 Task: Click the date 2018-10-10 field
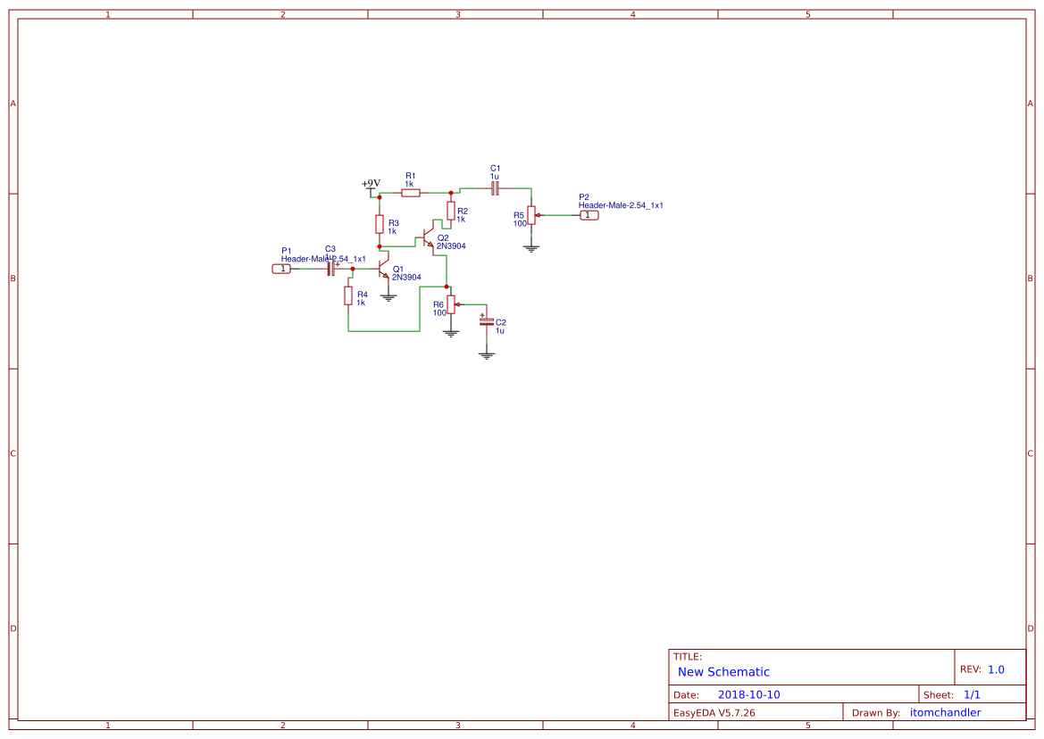[x=748, y=694]
